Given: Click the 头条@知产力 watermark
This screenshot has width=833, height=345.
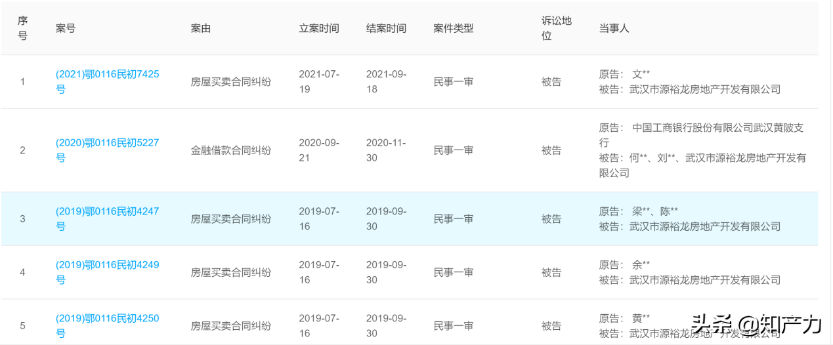Looking at the screenshot, I should 756,323.
